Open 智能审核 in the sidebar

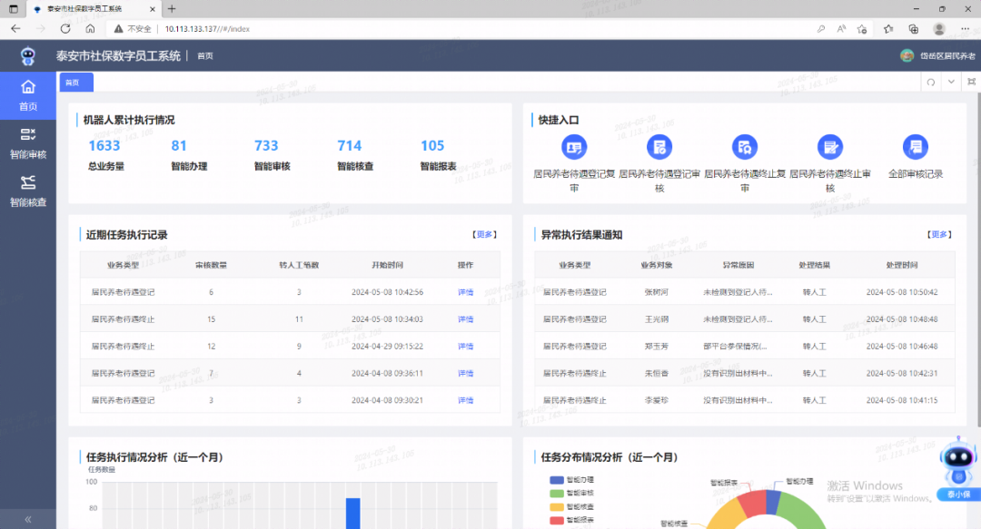click(27, 143)
